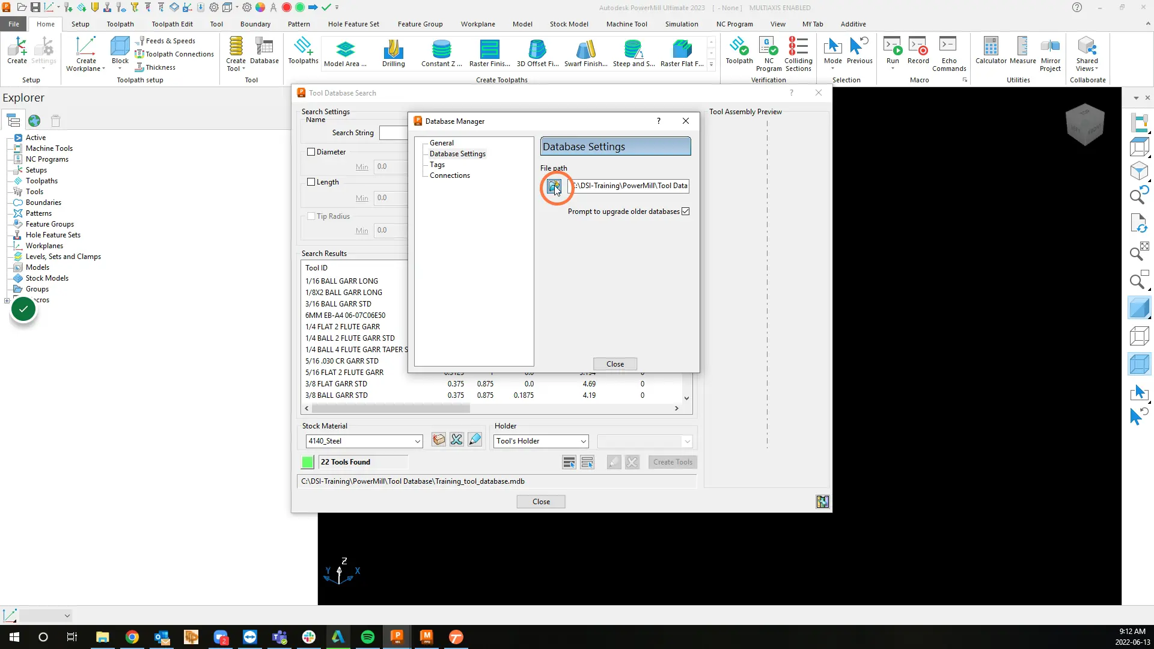Open the Calculator utility

[991, 50]
